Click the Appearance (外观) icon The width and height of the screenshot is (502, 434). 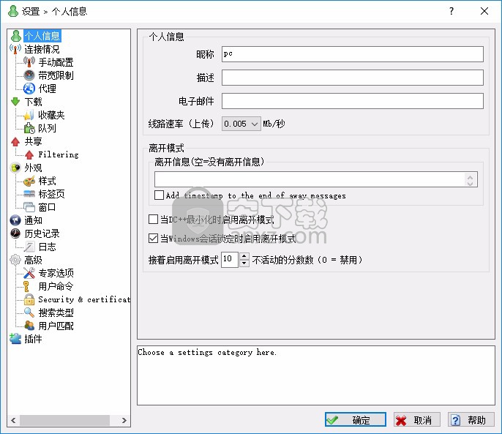(15, 168)
